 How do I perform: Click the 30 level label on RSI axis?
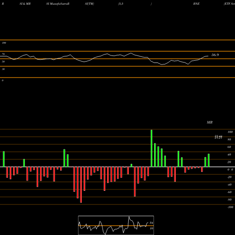click(3, 69)
